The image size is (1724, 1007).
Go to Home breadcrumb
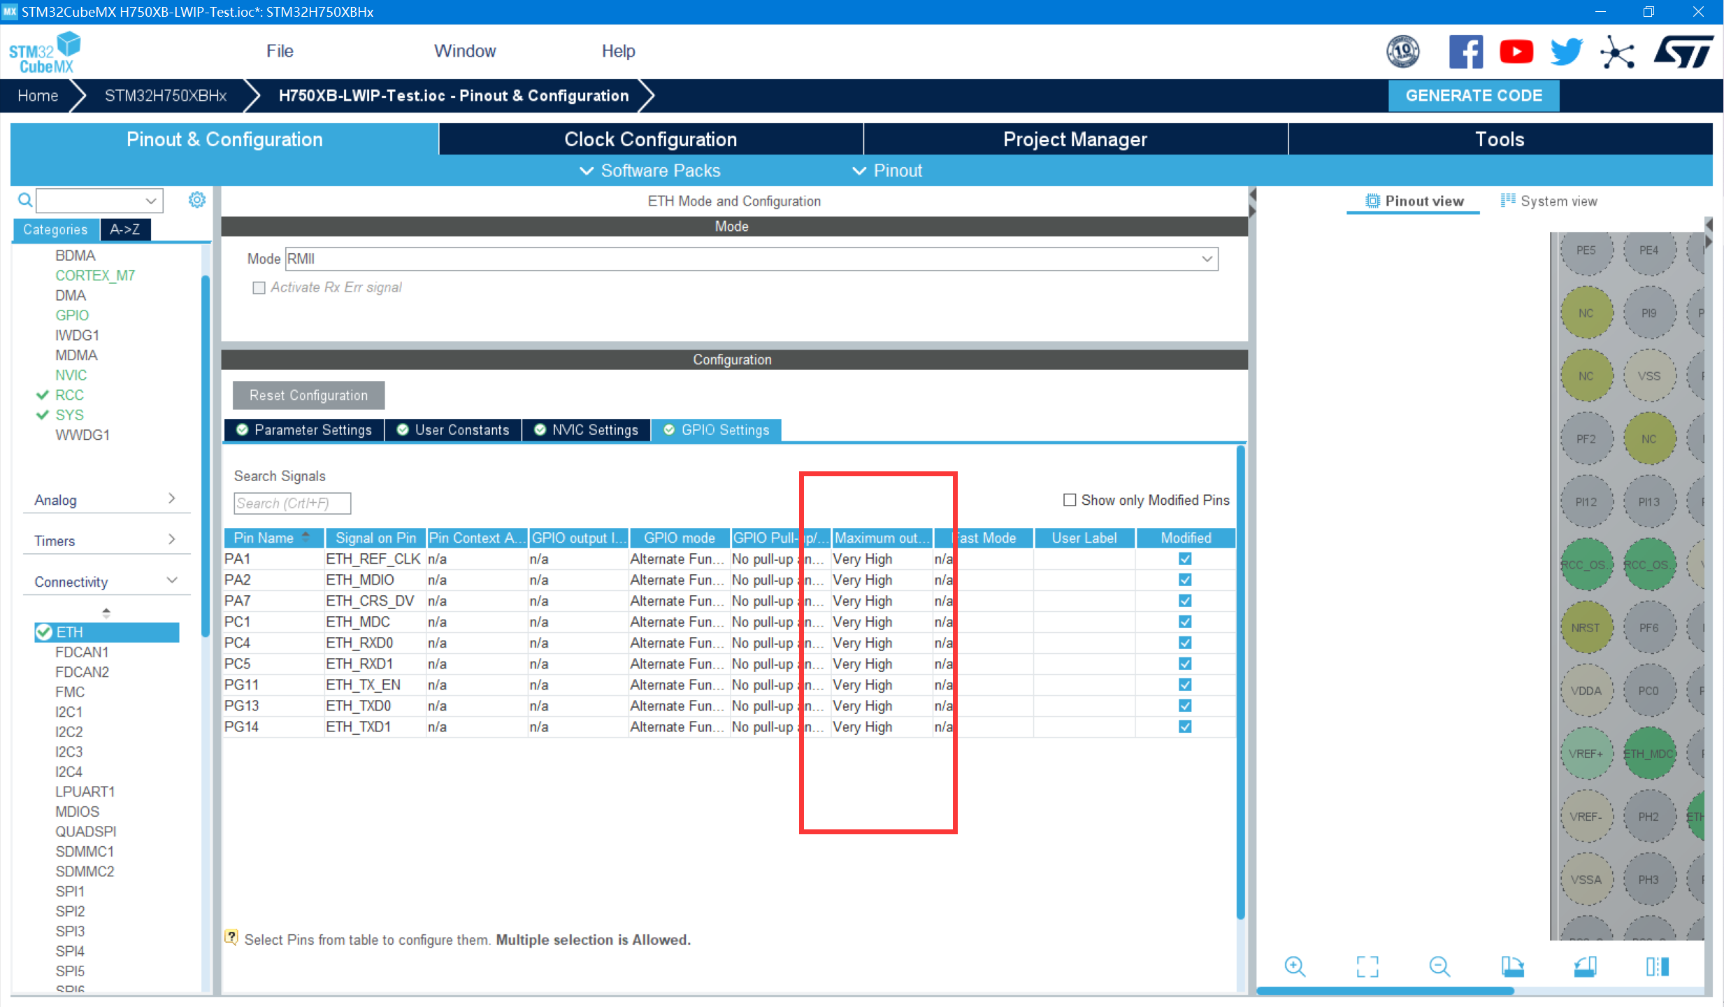[x=38, y=96]
